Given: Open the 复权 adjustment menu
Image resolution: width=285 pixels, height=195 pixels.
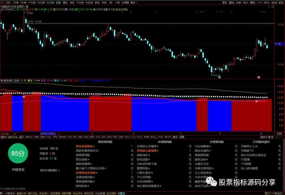Looking at the screenshot, I should coord(225,3).
